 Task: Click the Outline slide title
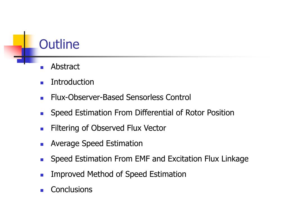tap(59, 44)
